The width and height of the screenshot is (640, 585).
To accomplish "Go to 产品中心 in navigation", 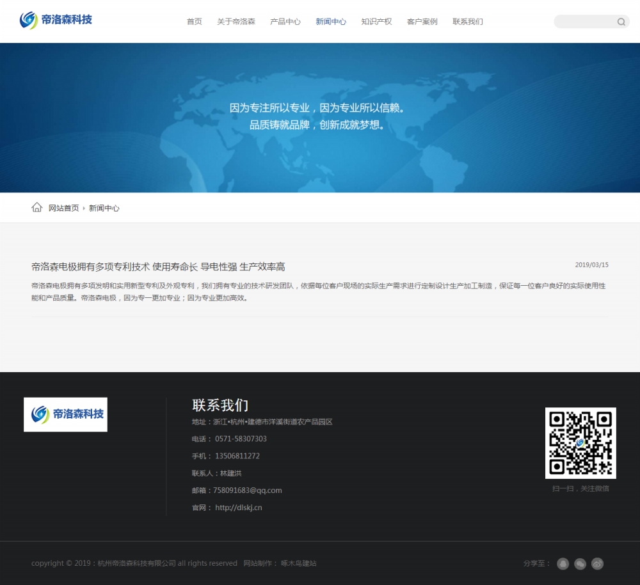I will 285,22.
